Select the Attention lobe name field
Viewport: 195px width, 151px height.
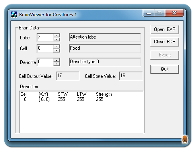105,37
